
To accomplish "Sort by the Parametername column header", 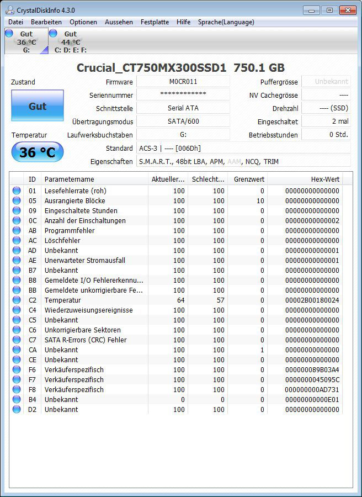I will [94, 179].
